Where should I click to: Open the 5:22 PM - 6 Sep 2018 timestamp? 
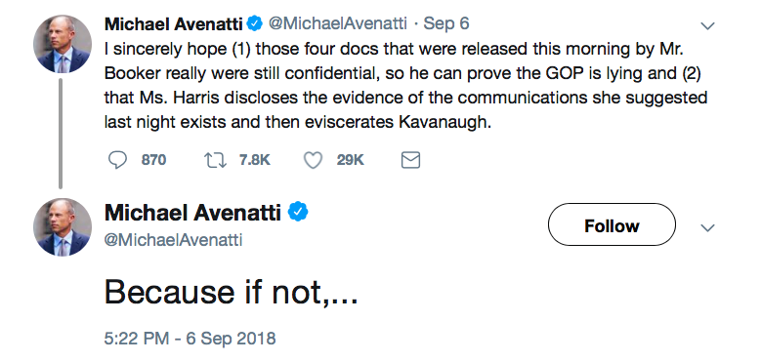click(190, 339)
